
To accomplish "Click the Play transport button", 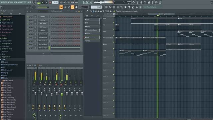I will (43, 2).
